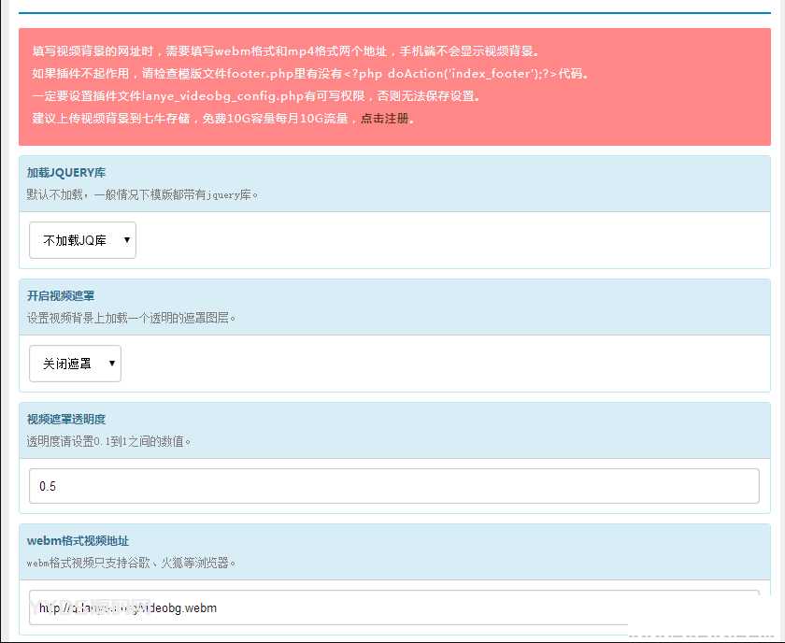Click the 只支持谷歌、火狐 browser hint text
This screenshot has width=785, height=643.
pyautogui.click(x=131, y=563)
